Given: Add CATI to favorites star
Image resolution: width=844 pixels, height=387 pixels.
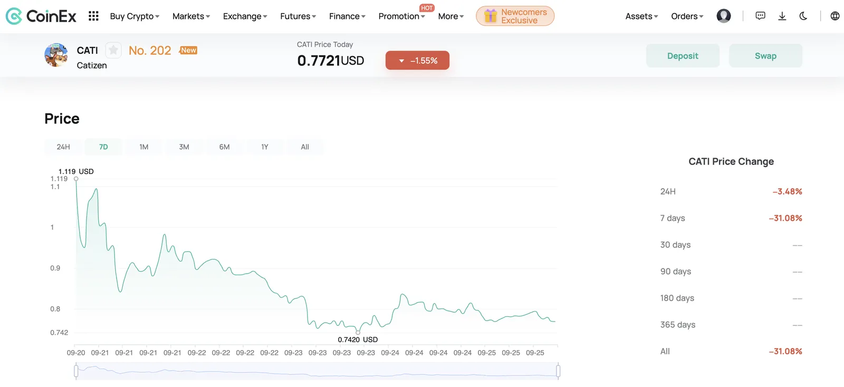Looking at the screenshot, I should pyautogui.click(x=113, y=50).
